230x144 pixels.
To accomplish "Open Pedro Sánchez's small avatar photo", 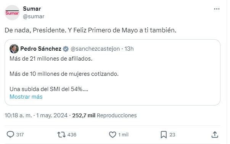I will click(x=14, y=49).
